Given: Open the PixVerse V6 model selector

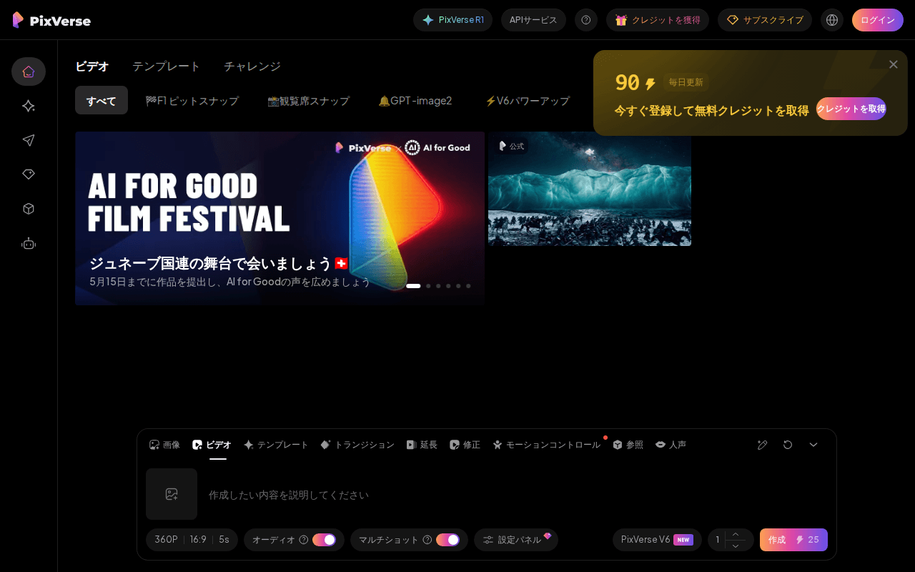Looking at the screenshot, I should [657, 540].
